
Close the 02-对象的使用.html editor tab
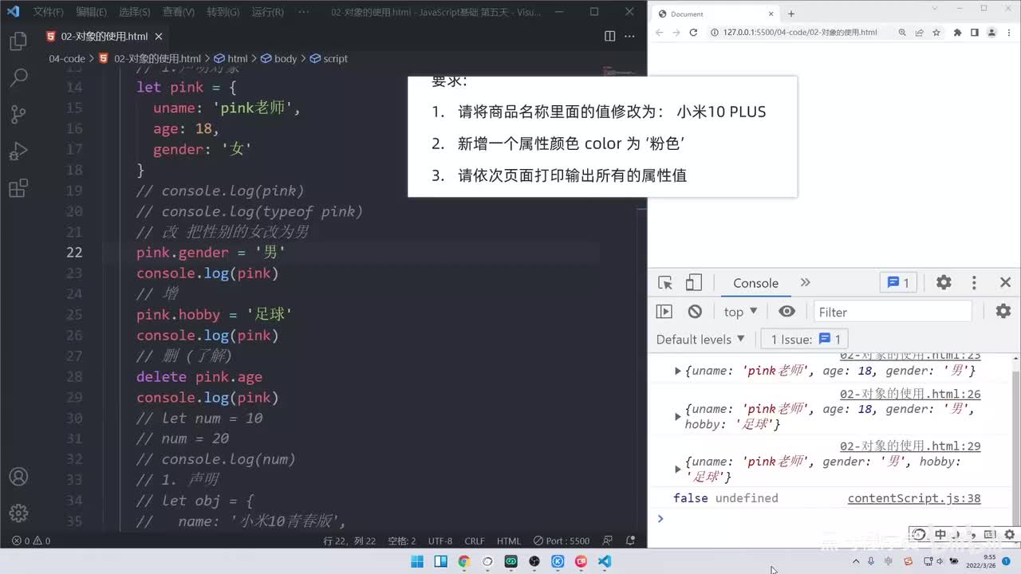click(159, 36)
